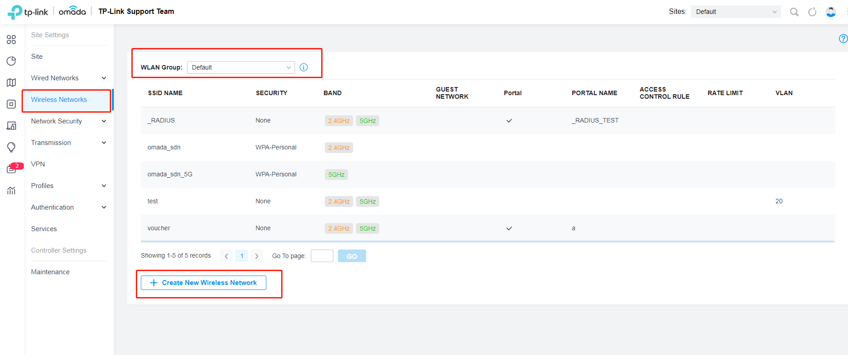
Task: Go to next page arrow
Action: tap(257, 256)
